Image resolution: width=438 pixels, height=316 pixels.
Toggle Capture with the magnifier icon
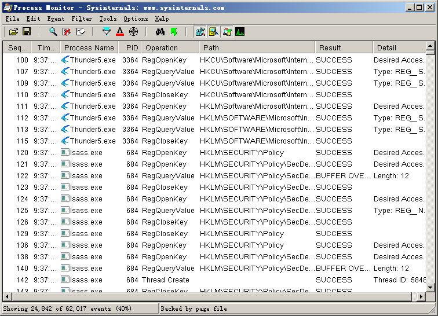[x=53, y=32]
